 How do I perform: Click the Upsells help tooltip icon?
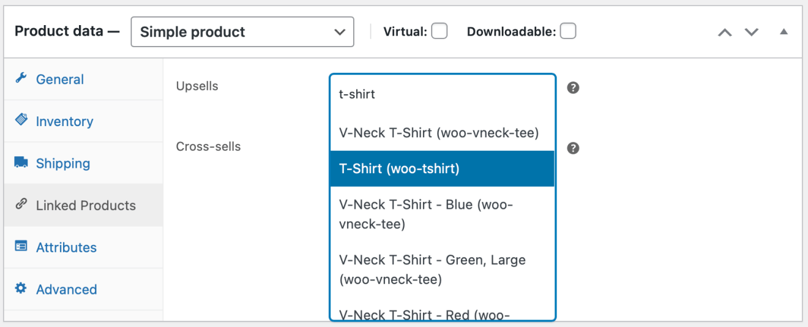point(573,88)
